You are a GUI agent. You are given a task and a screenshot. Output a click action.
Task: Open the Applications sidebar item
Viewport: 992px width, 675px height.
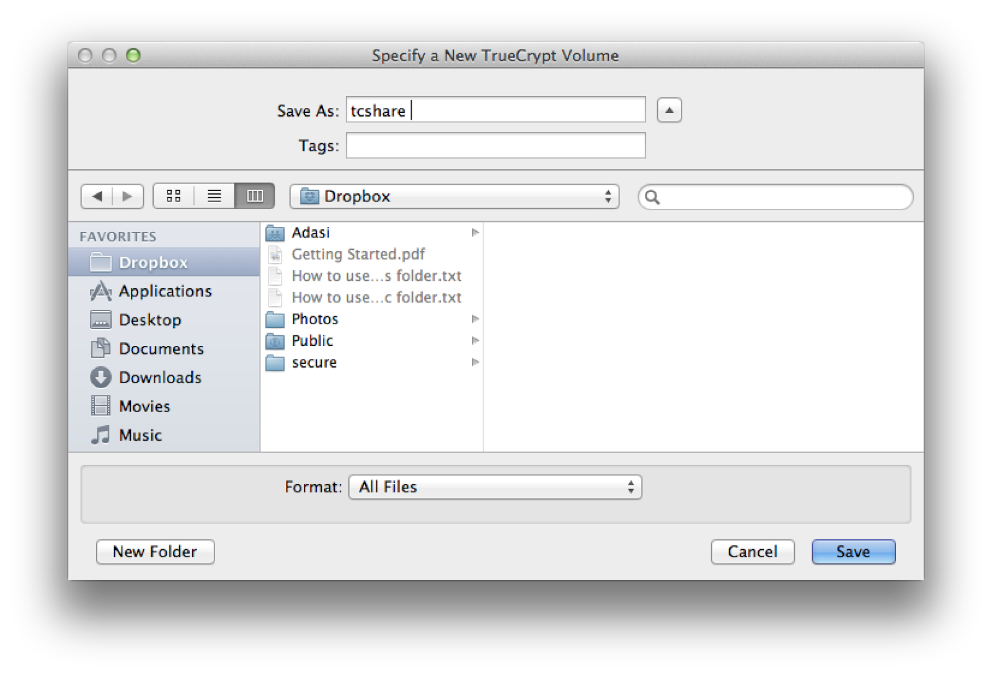point(164,291)
